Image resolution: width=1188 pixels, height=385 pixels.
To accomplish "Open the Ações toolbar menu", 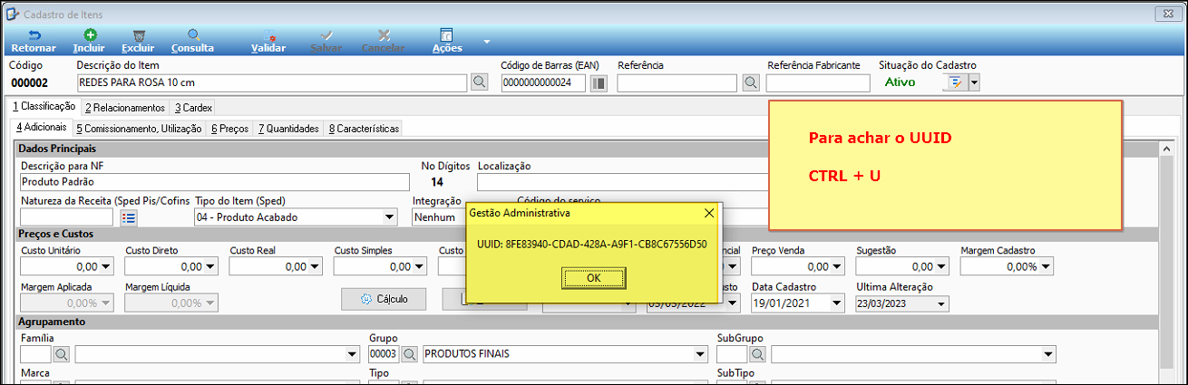I will [446, 41].
